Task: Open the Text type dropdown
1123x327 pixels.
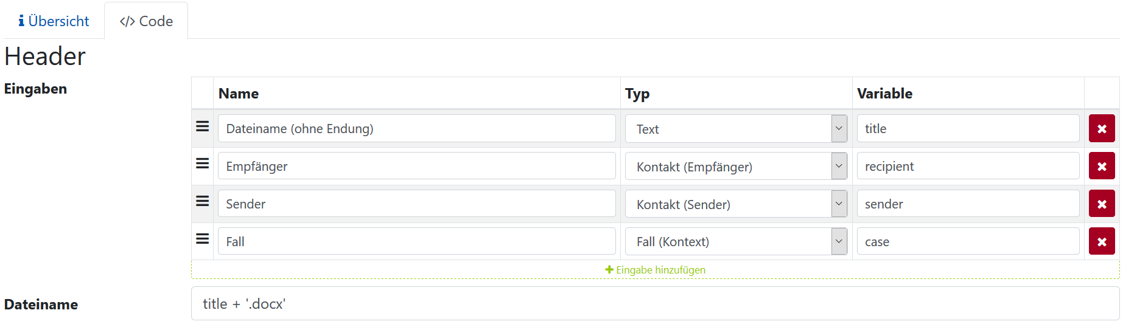Action: click(736, 129)
